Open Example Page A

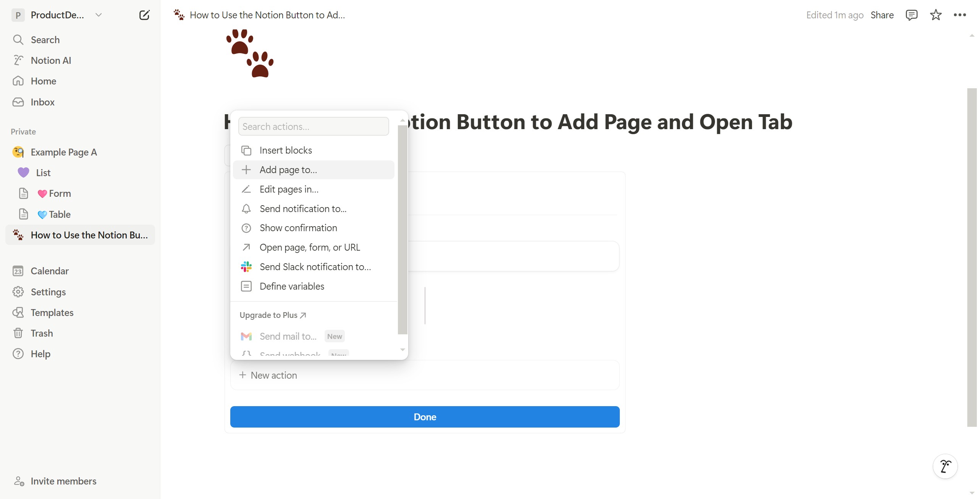pos(80,152)
